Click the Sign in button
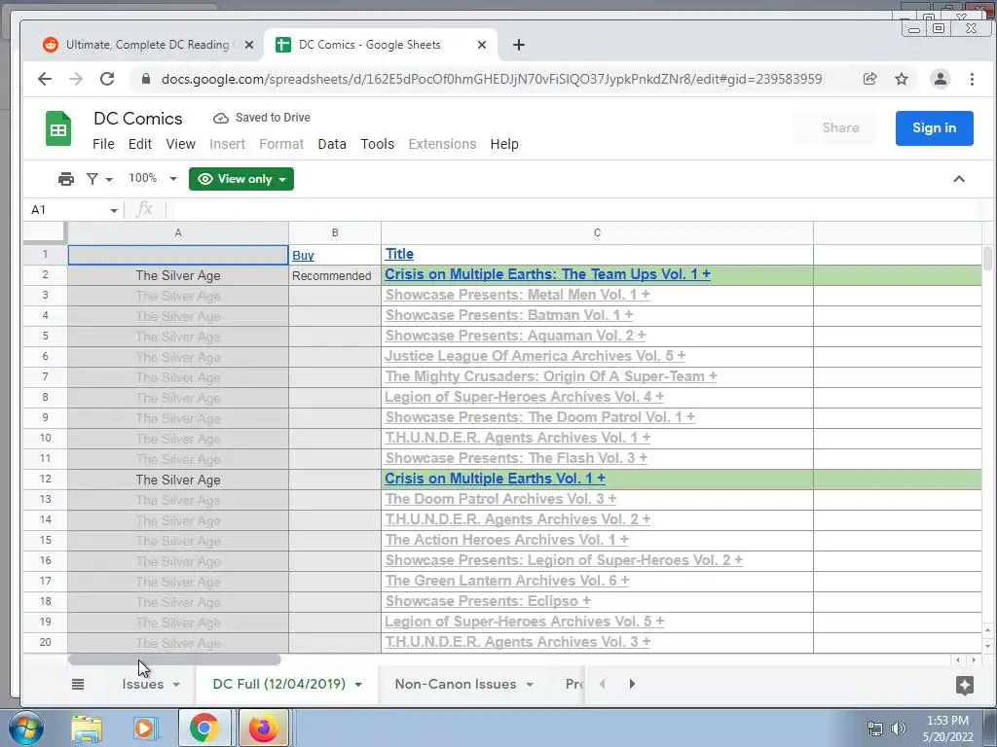Image resolution: width=997 pixels, height=747 pixels. pyautogui.click(x=934, y=127)
